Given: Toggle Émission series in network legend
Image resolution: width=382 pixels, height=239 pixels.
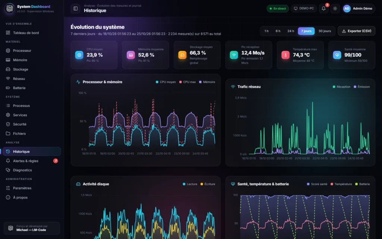Looking at the screenshot, I should [361, 87].
